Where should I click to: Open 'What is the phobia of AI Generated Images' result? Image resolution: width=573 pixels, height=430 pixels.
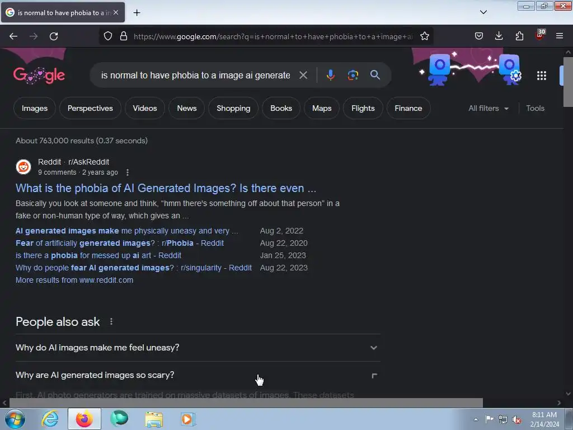[166, 188]
